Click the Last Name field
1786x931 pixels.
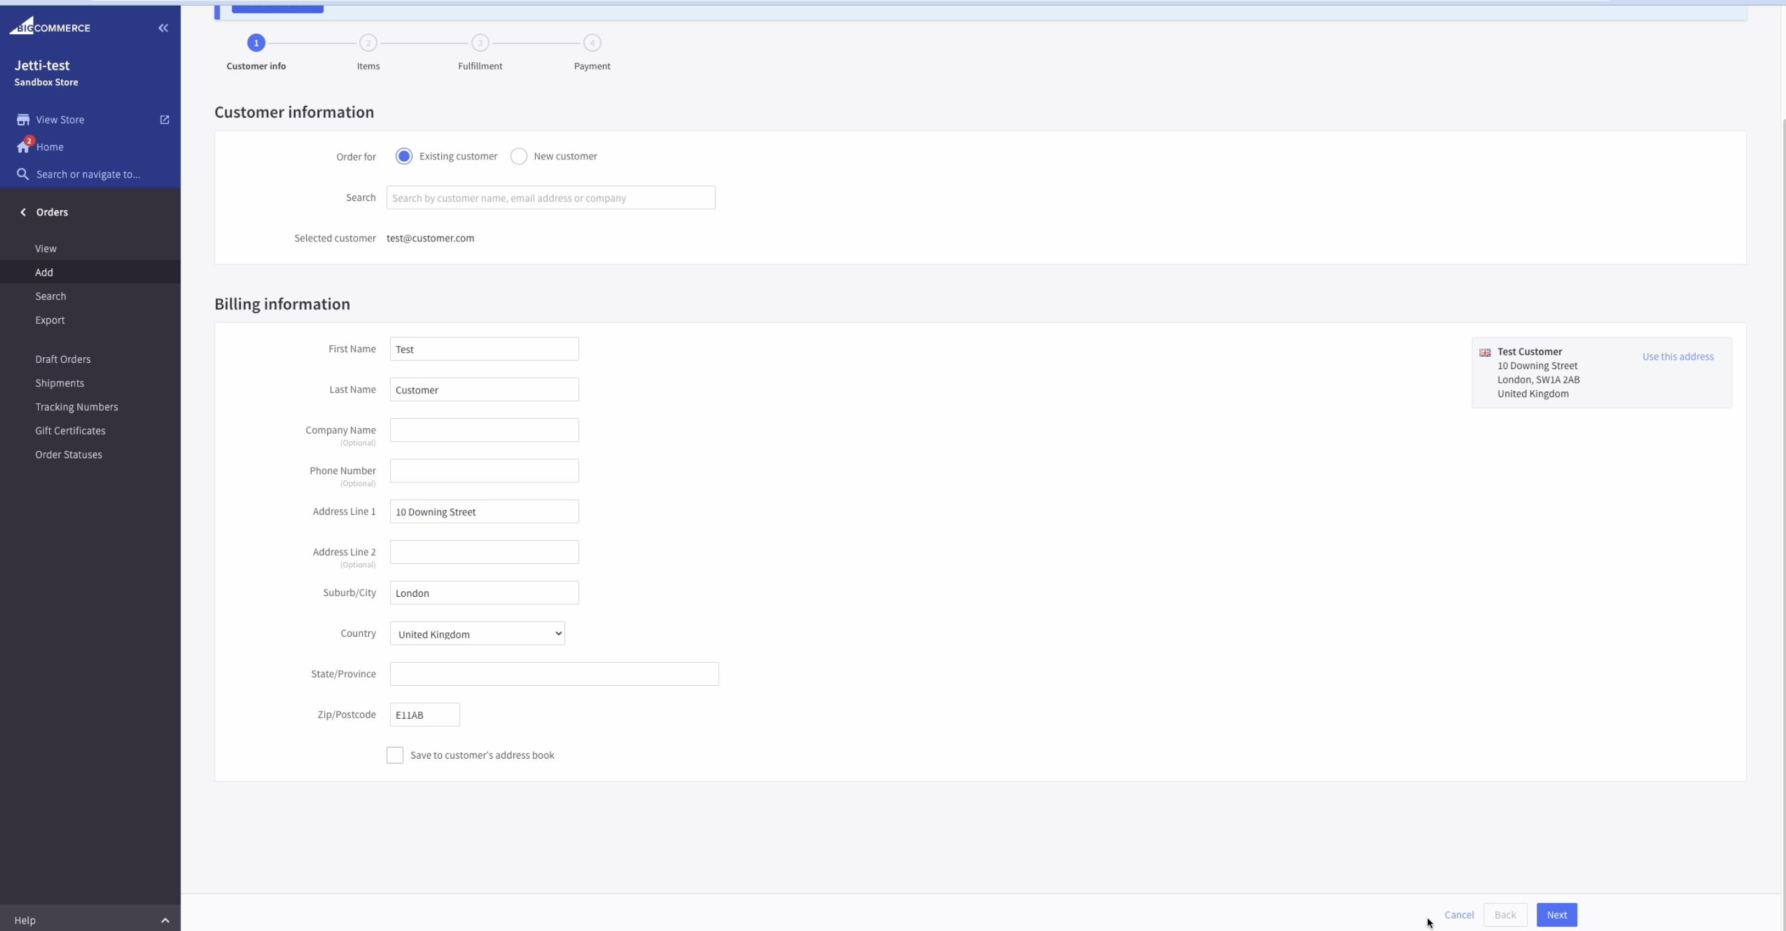pos(484,390)
